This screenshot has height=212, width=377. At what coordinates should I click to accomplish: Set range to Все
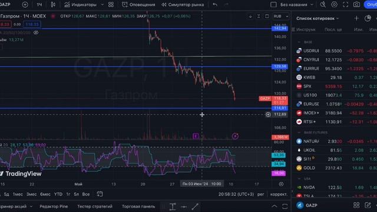(x=86, y=194)
